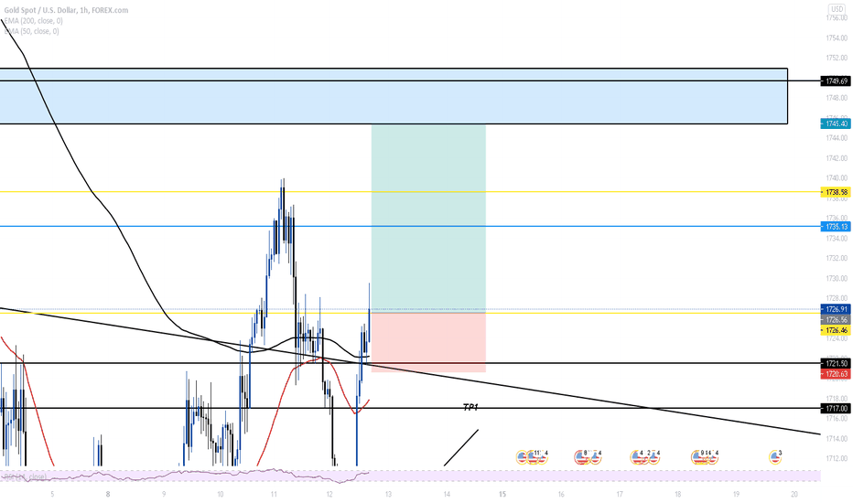Select the EMA (50, close, 0) legend

[x=31, y=31]
